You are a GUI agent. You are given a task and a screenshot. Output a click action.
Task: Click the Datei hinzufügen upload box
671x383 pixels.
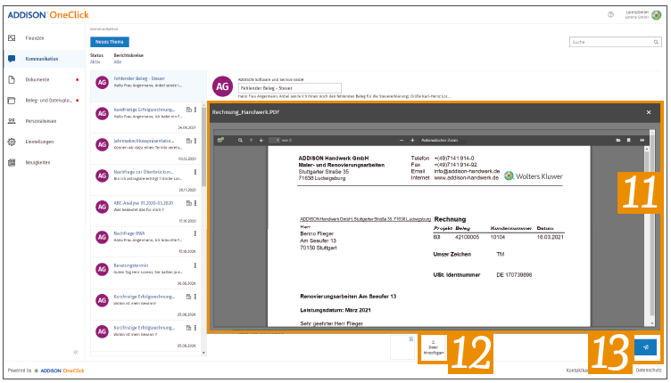pos(434,347)
